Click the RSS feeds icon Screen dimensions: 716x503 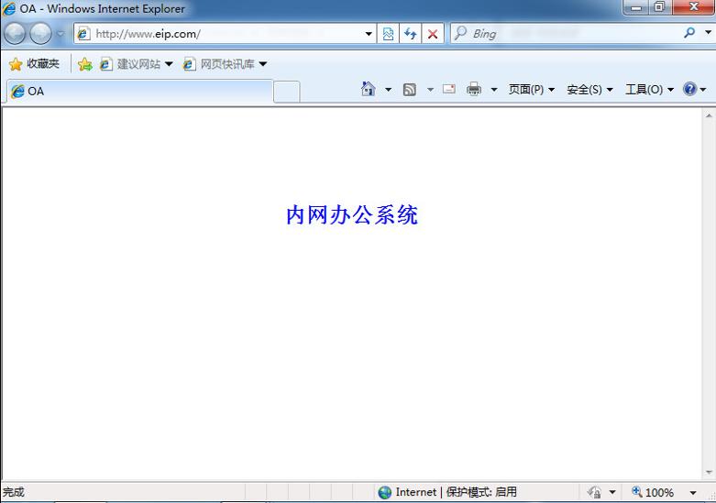(x=410, y=90)
